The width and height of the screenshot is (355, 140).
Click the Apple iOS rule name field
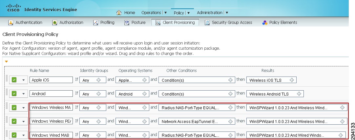pyautogui.click(x=51, y=80)
